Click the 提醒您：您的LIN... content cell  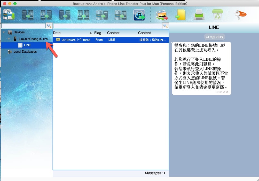152,40
